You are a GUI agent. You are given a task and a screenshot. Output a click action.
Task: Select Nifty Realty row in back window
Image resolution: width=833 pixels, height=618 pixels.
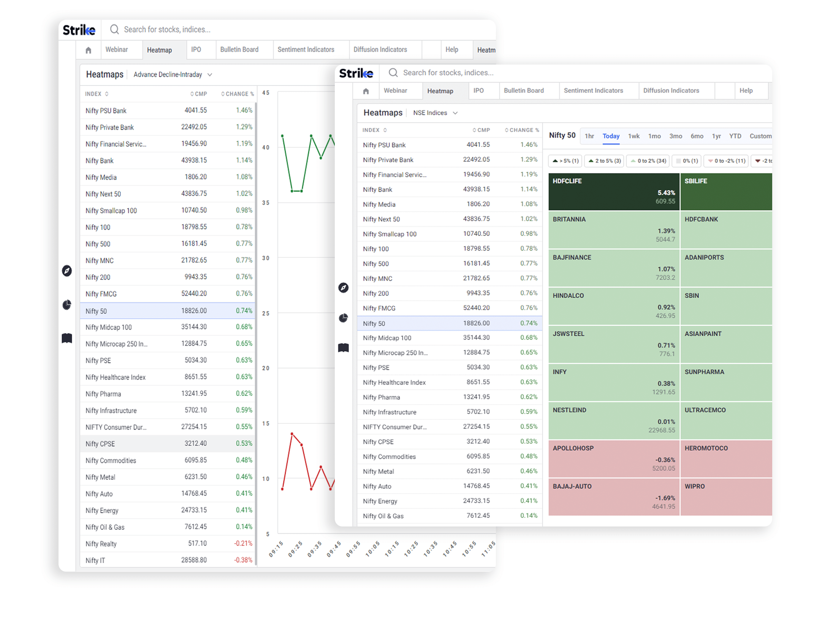coord(167,544)
